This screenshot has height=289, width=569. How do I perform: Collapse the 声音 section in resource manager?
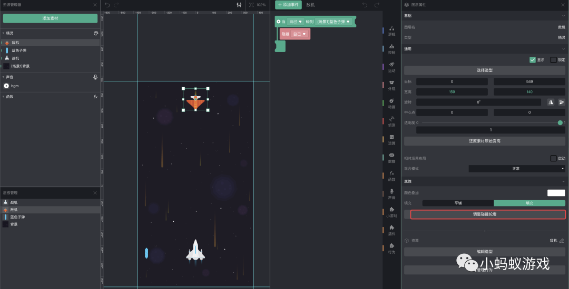[x=3, y=77]
